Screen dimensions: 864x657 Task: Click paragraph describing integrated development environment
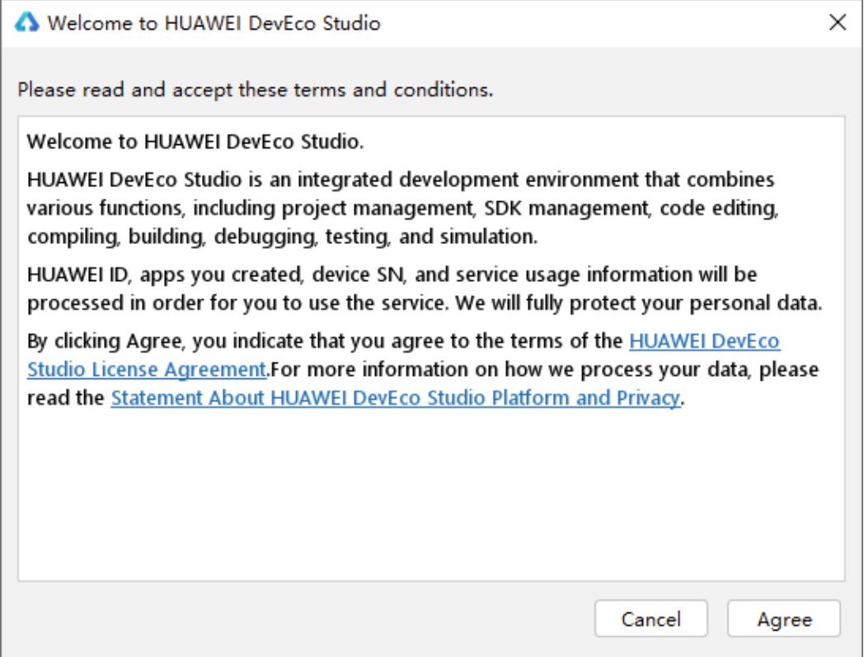point(403,208)
